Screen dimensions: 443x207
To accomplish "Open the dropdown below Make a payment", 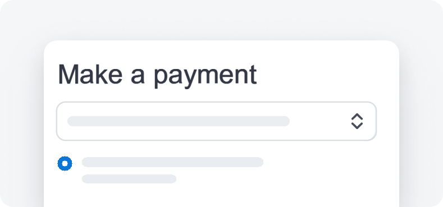I will (216, 121).
